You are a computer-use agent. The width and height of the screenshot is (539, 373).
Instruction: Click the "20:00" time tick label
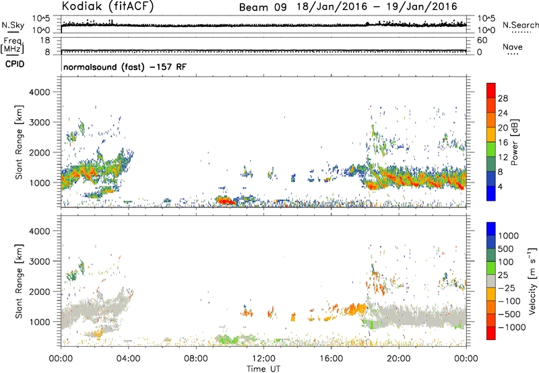point(398,359)
